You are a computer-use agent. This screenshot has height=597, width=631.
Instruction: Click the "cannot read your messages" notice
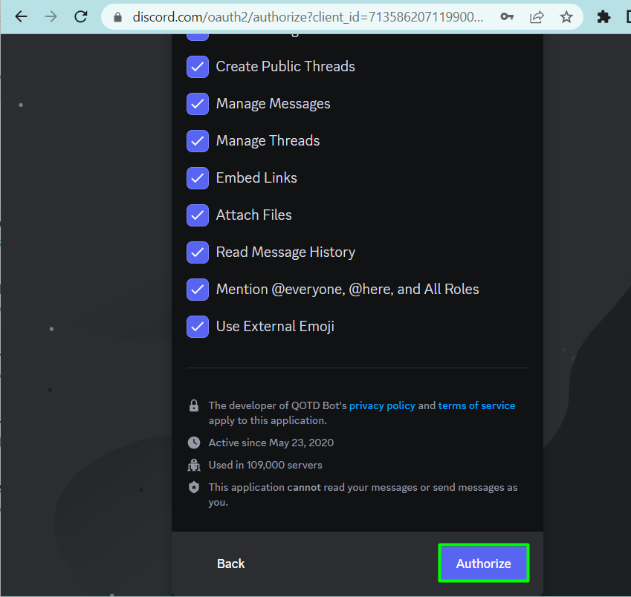point(363,495)
